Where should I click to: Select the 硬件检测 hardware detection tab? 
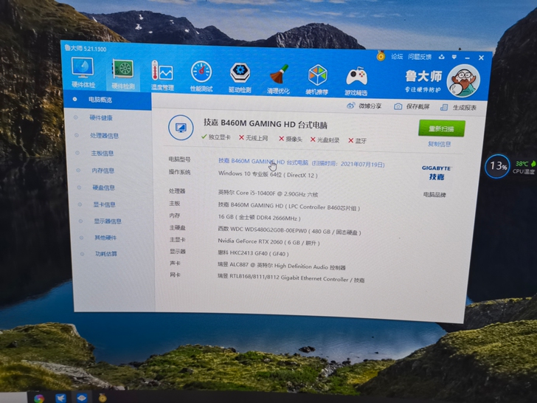[122, 75]
